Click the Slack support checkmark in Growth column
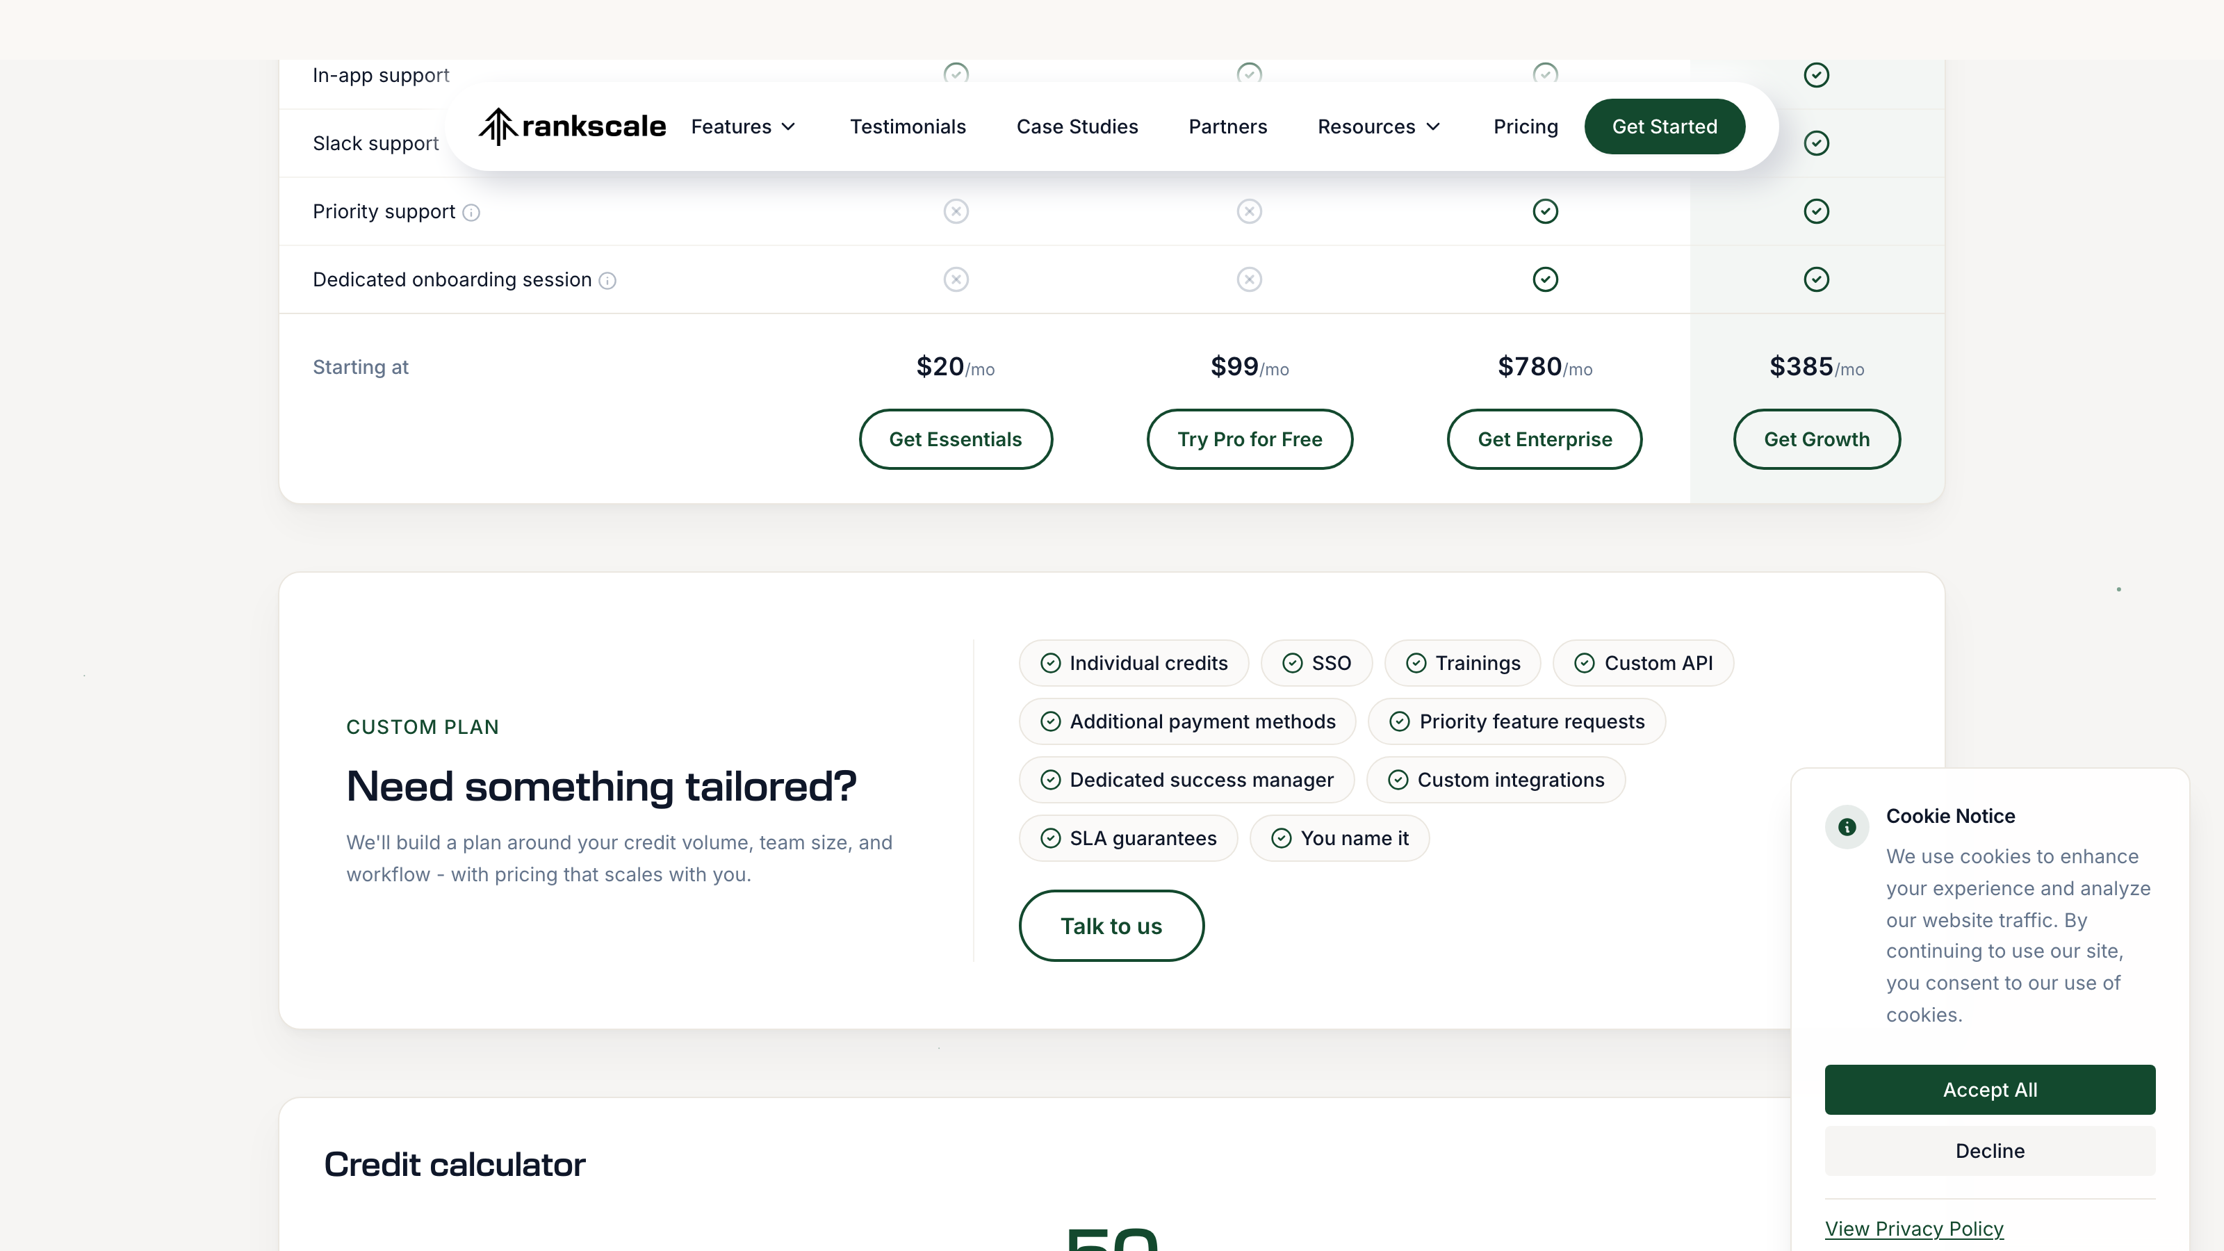This screenshot has width=2224, height=1251. pyautogui.click(x=1817, y=143)
